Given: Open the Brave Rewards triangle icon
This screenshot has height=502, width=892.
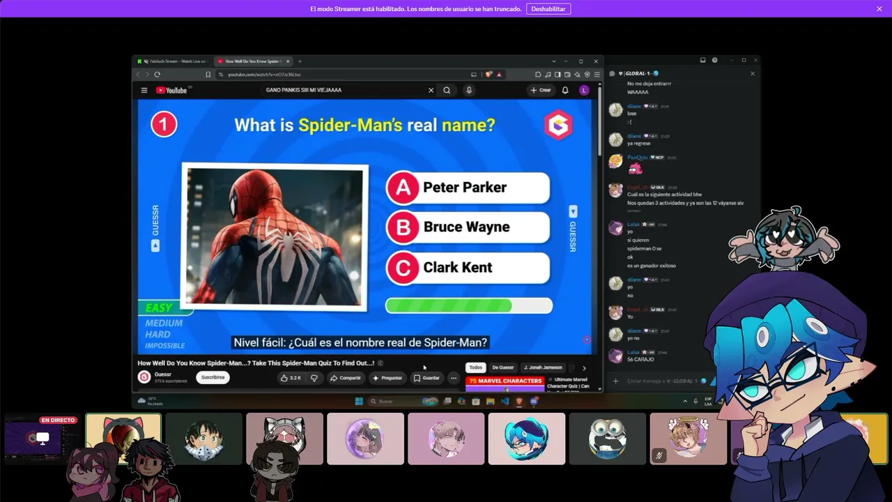Looking at the screenshot, I should click(x=499, y=75).
